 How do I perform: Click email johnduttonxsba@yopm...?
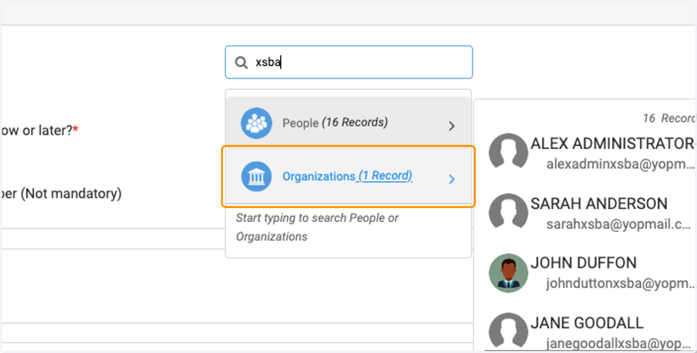point(620,283)
